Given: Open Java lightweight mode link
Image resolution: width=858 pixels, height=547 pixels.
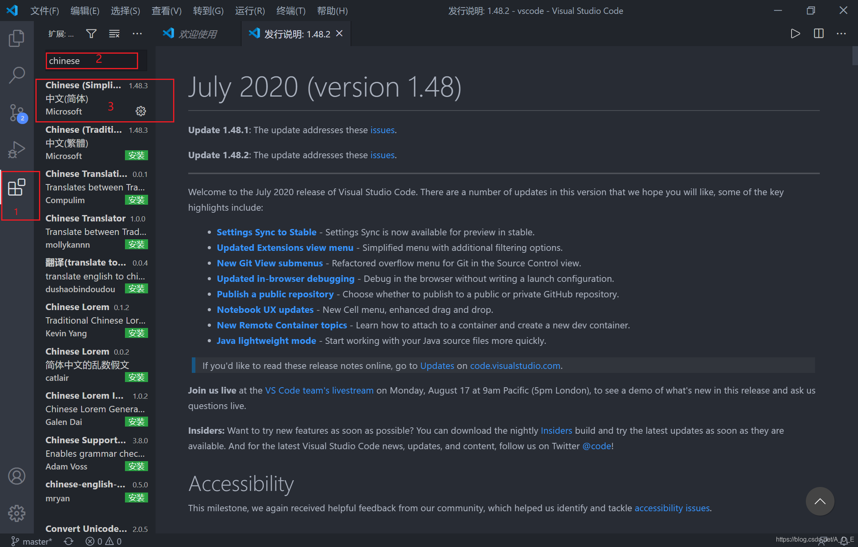Looking at the screenshot, I should pyautogui.click(x=266, y=341).
